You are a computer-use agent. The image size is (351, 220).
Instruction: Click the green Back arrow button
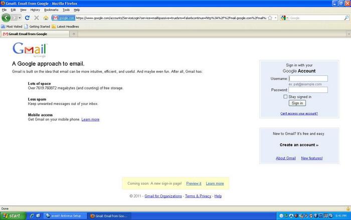click(x=6, y=18)
